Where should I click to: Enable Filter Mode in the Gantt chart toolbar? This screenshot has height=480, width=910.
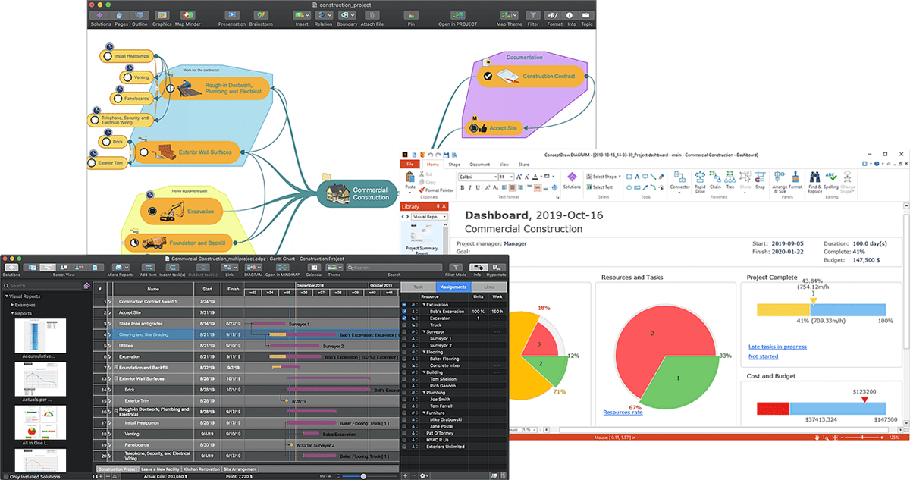click(x=454, y=270)
